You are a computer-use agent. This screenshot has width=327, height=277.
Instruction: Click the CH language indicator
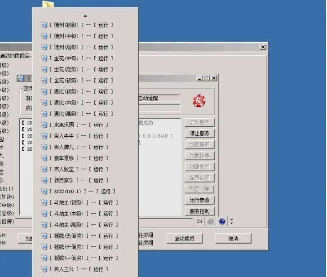(x=199, y=221)
